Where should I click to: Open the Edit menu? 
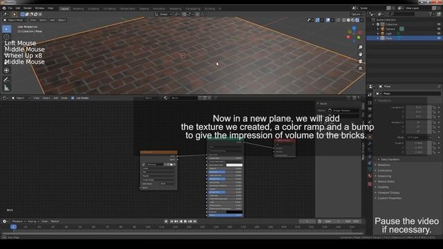point(18,8)
